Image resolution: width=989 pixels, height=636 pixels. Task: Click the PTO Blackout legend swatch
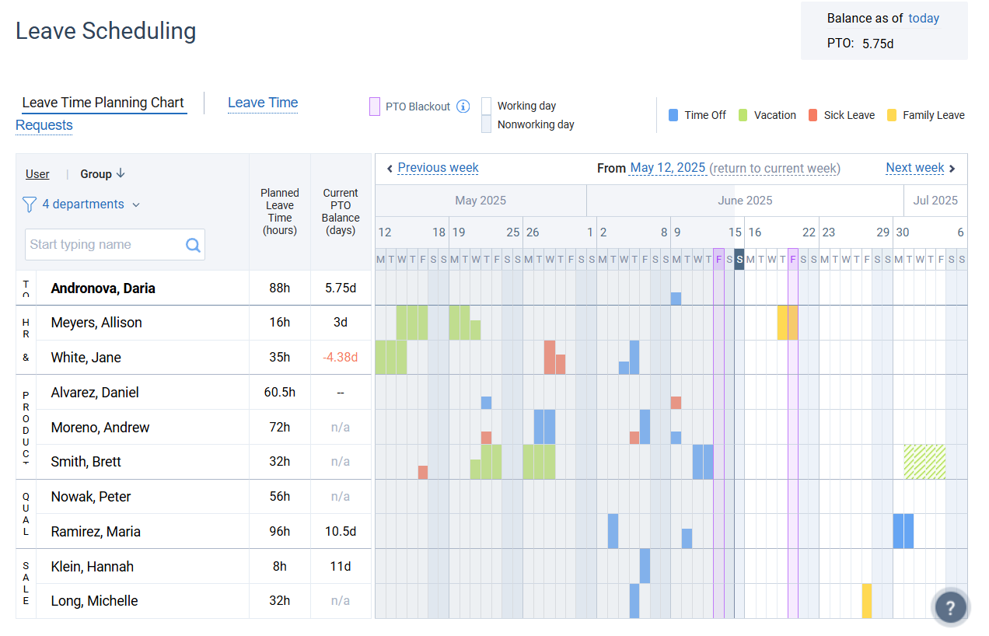click(x=375, y=107)
